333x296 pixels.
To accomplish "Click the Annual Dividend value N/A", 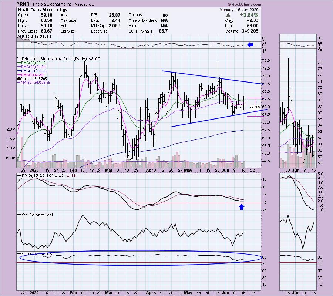I will tap(164, 20).
